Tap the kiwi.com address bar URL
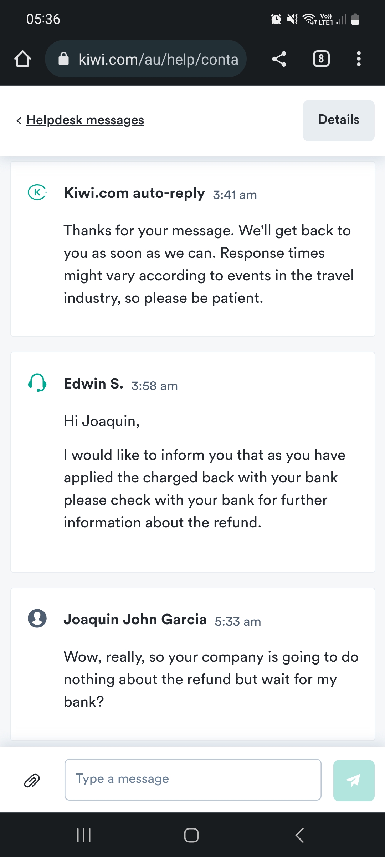Screen dimensions: 385x857 158,59
